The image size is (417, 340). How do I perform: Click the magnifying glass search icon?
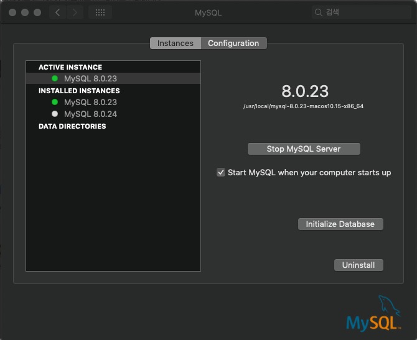(318, 12)
